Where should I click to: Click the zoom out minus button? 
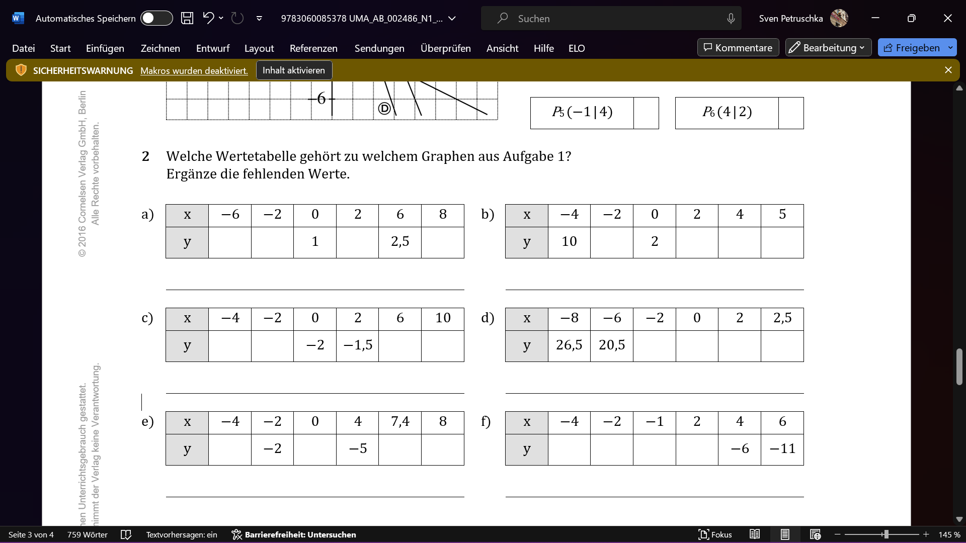click(x=838, y=534)
